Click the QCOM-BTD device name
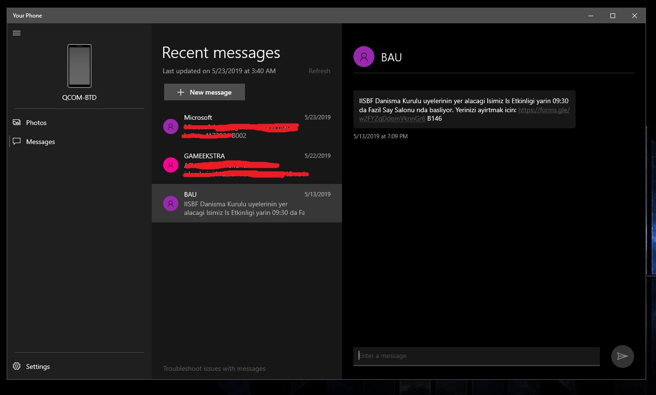Viewport: 656px width, 395px height. tap(79, 97)
